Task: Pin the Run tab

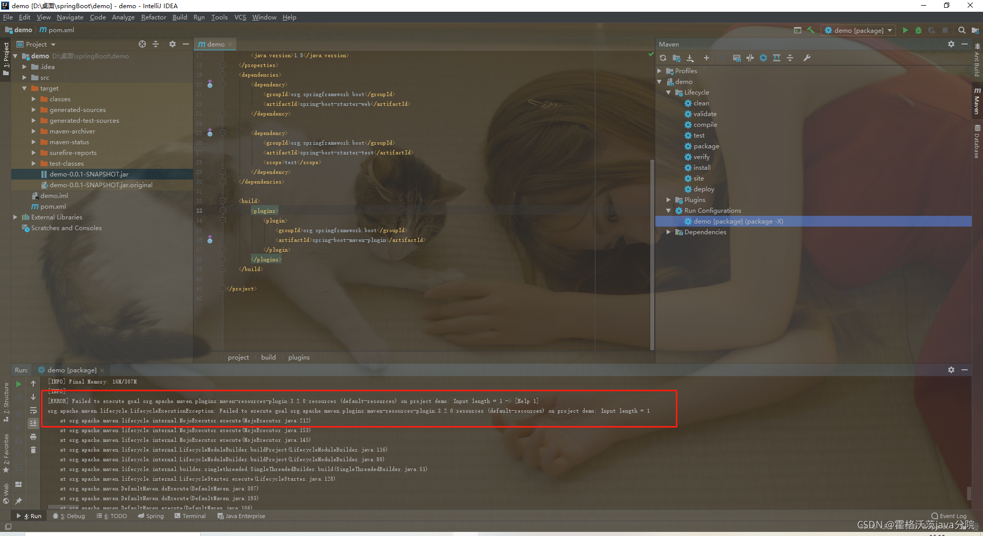Action: tap(19, 501)
